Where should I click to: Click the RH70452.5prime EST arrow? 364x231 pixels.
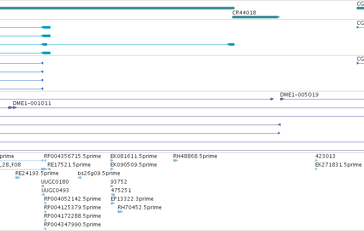[x=120, y=212]
